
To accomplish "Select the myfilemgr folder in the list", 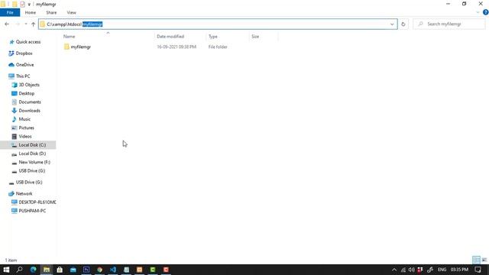I will 80,47.
